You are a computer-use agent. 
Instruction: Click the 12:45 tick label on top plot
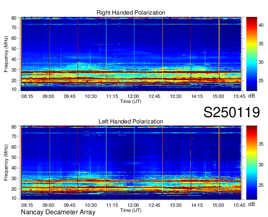click(x=154, y=96)
